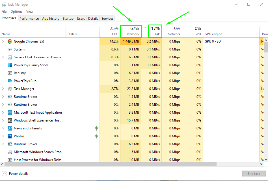
Task: Click the Task Manager title bar icon
Action: 4,5
